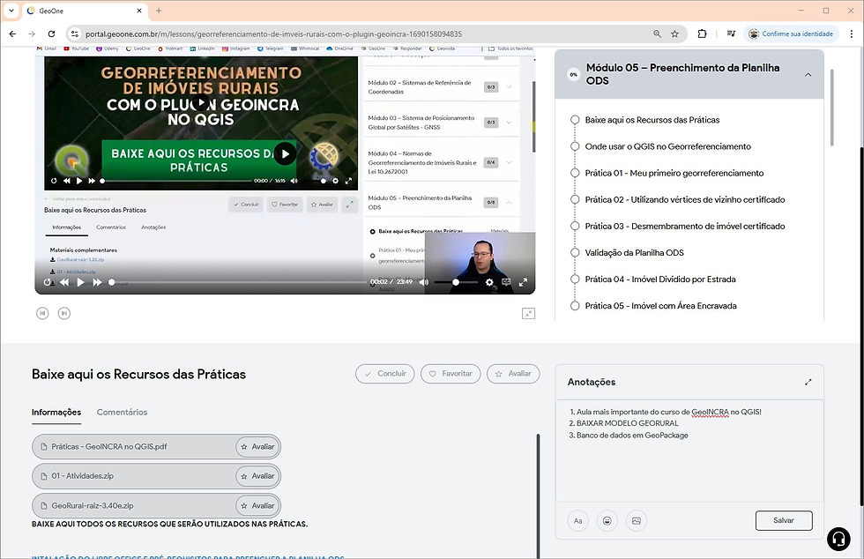Rate the 01 - Atividades.zip material
The width and height of the screenshot is (864, 559).
pyautogui.click(x=257, y=476)
